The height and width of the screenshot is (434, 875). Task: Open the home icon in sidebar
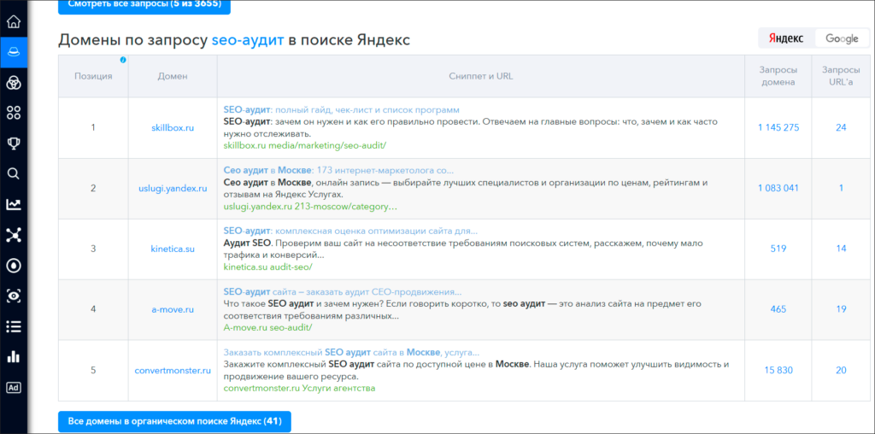[x=14, y=21]
